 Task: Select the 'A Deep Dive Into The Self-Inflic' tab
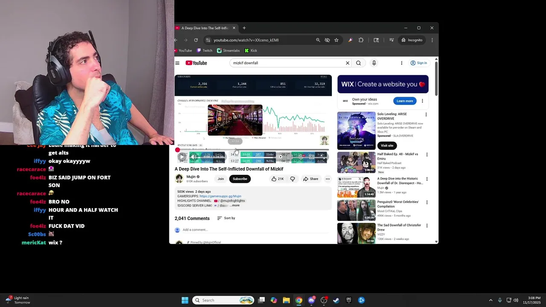[206, 28]
